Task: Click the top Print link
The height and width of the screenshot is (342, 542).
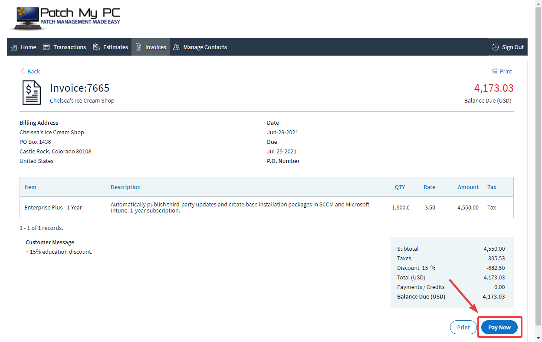Action: pos(502,71)
